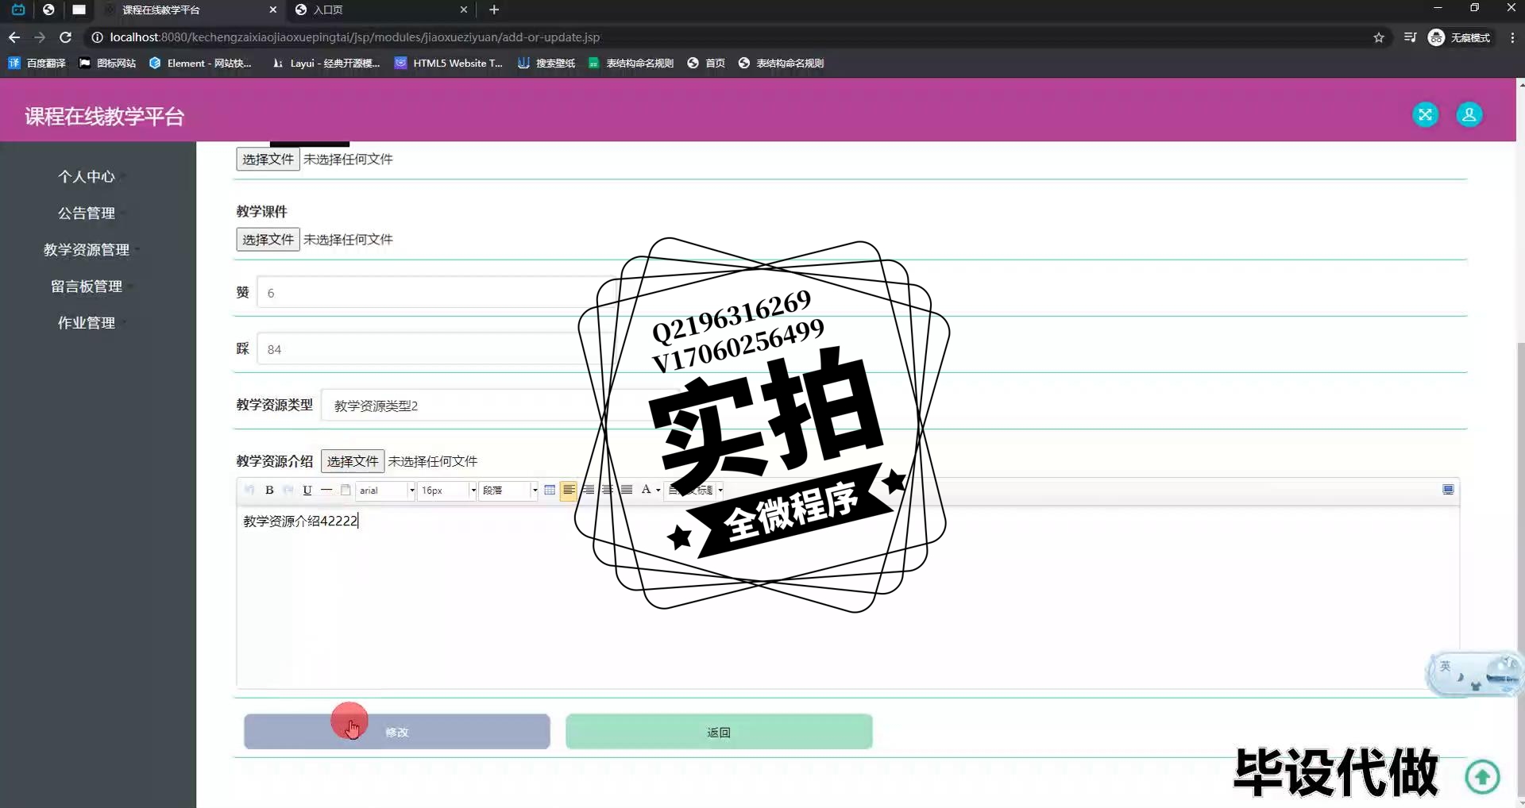This screenshot has height=808, width=1525.
Task: View site information icon in address bar
Action: (x=97, y=37)
